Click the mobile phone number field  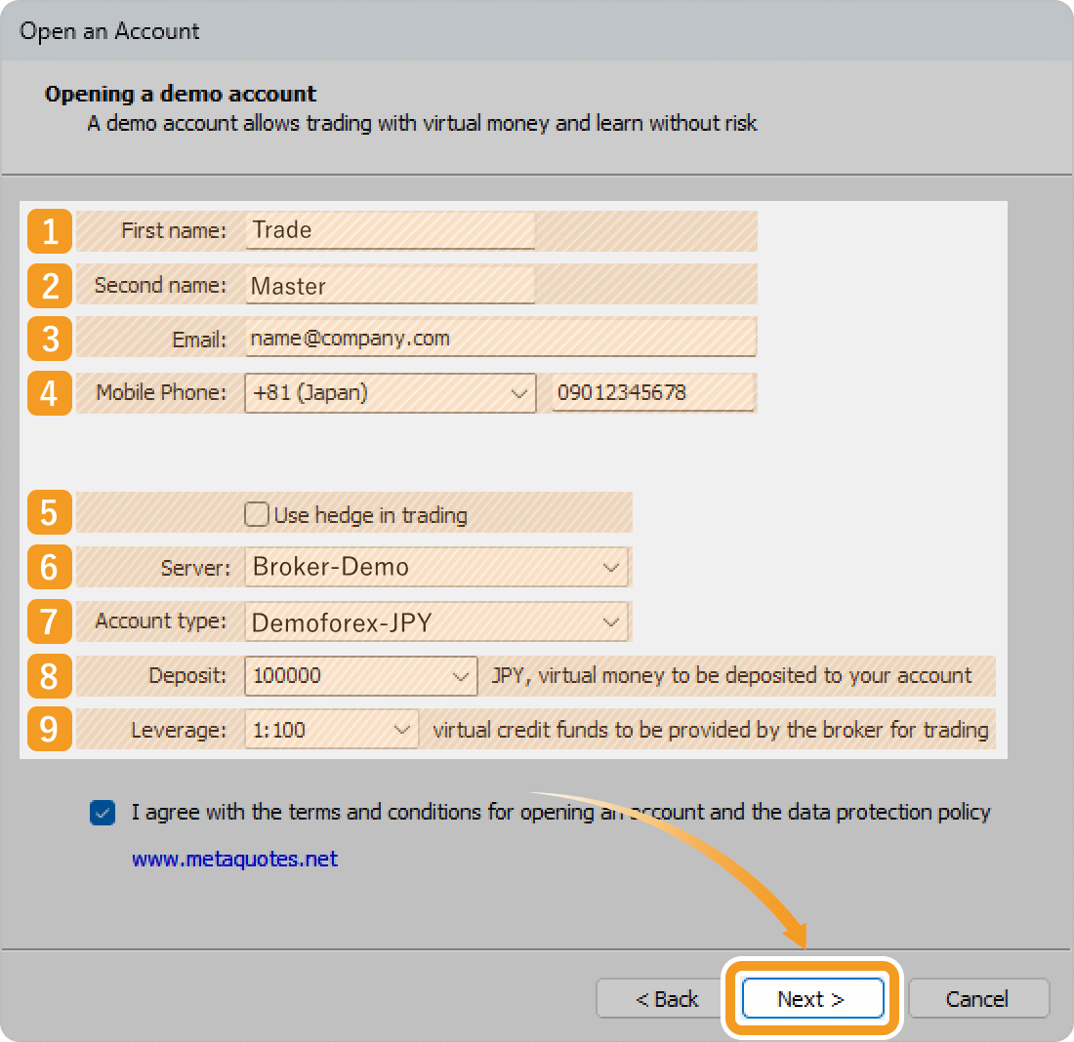point(653,393)
